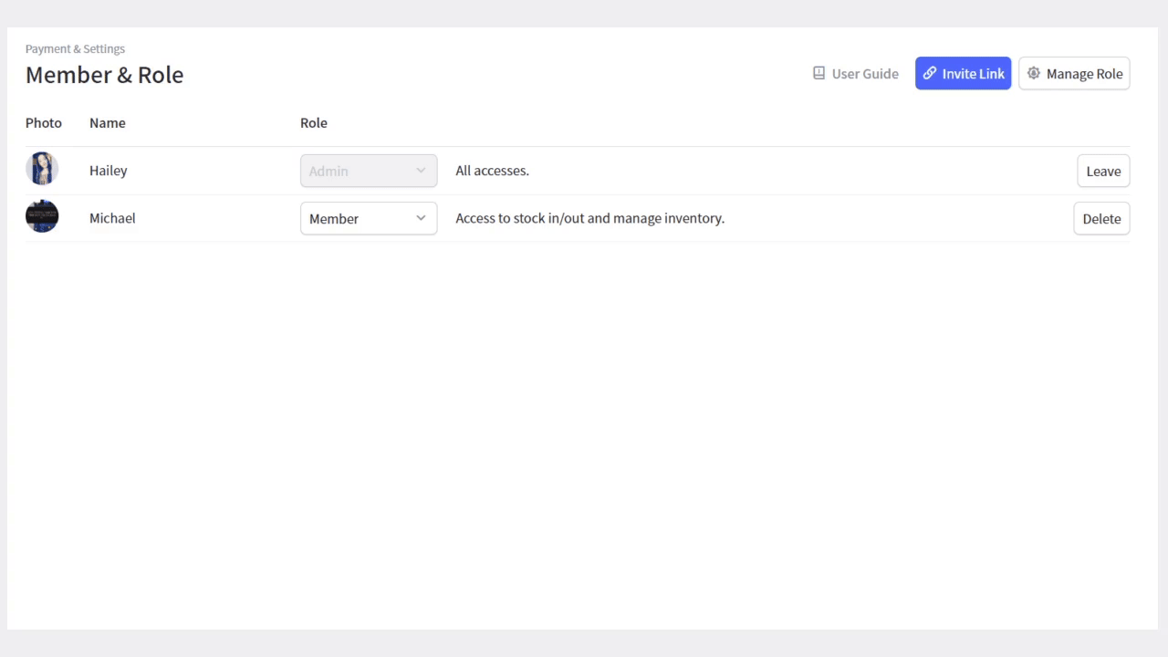Click the gear icon inside Manage Role button
Image resolution: width=1168 pixels, height=657 pixels.
point(1034,73)
